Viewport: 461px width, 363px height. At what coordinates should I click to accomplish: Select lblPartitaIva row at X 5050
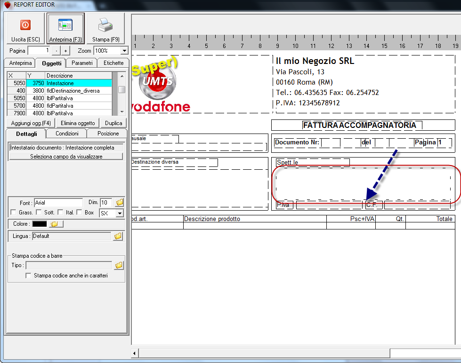[x=60, y=98]
